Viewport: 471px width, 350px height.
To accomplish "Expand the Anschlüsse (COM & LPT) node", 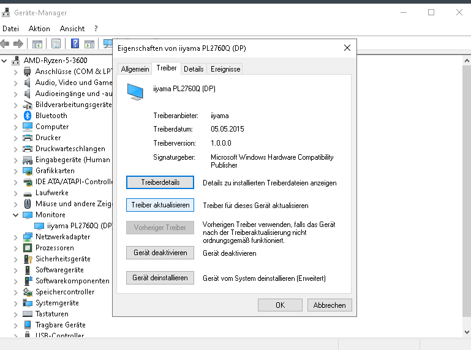I will click(x=16, y=72).
